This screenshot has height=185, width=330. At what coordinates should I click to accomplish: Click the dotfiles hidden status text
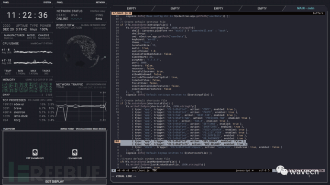(x=83, y=129)
